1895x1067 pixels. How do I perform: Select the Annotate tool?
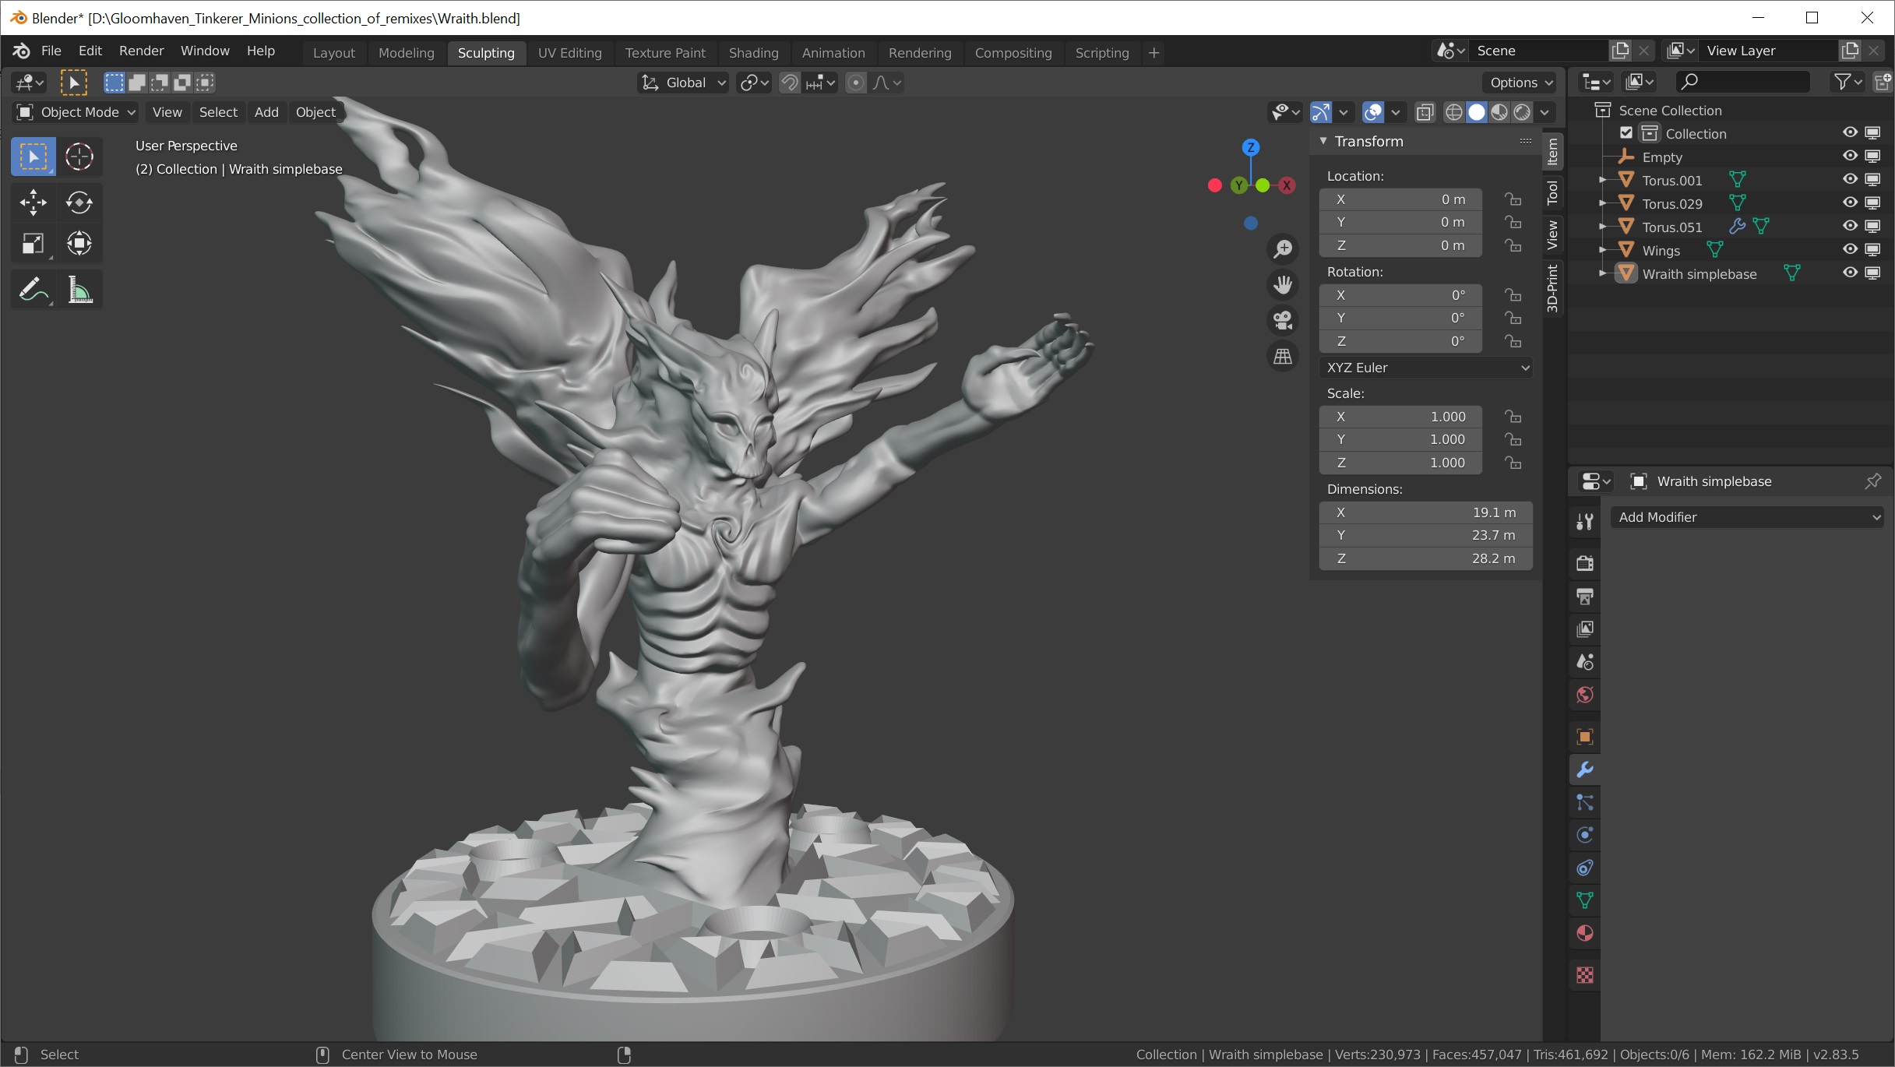pyautogui.click(x=33, y=291)
